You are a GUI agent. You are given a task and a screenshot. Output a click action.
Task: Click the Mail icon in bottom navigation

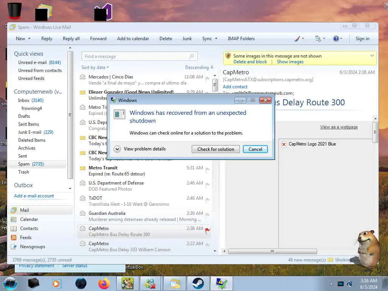pyautogui.click(x=14, y=210)
